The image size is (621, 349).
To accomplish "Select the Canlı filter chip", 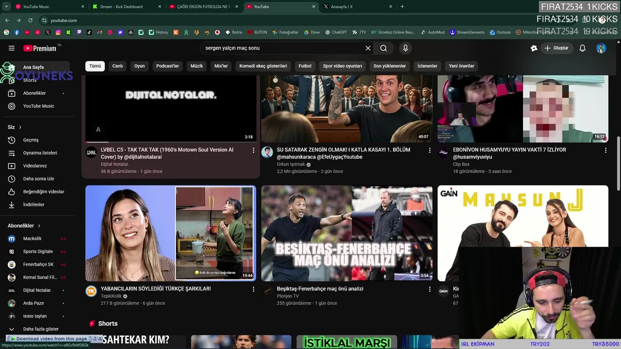I will tap(118, 66).
